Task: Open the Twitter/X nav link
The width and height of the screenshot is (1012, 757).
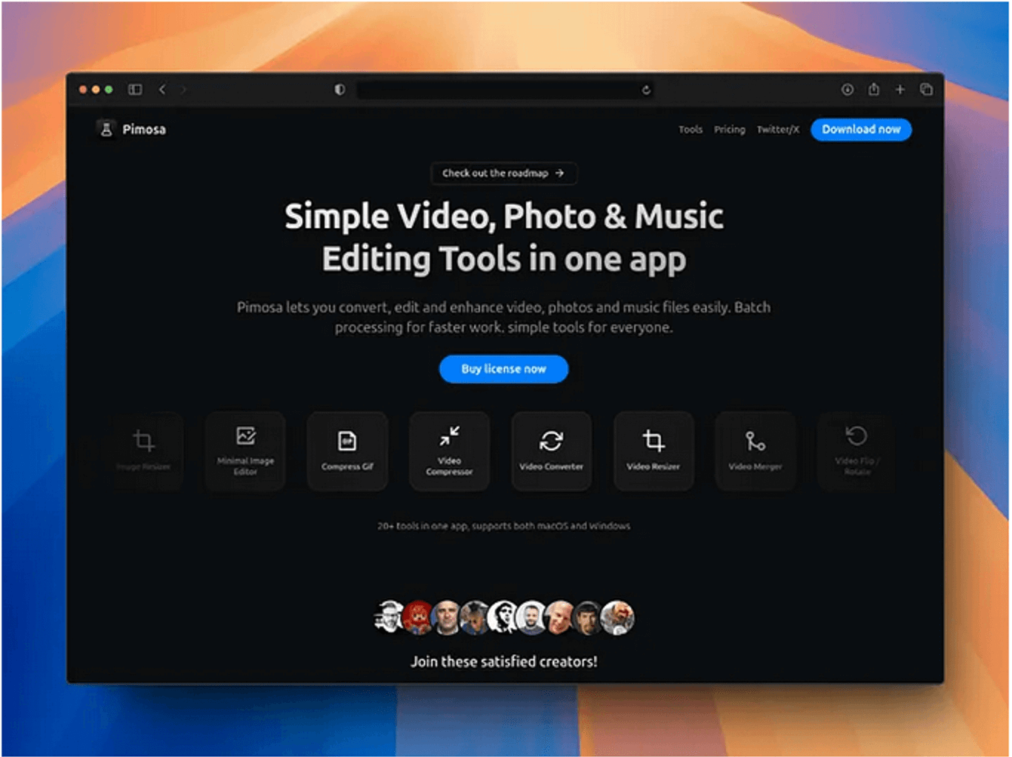Action: (x=778, y=130)
